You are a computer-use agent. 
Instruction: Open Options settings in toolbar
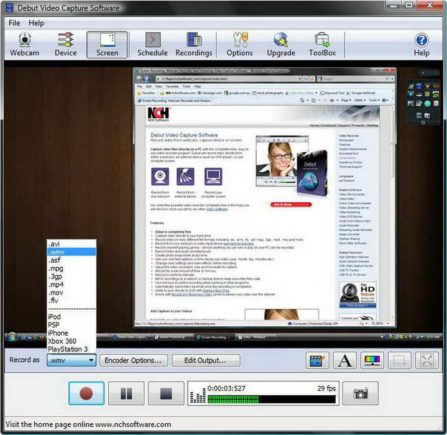[239, 45]
